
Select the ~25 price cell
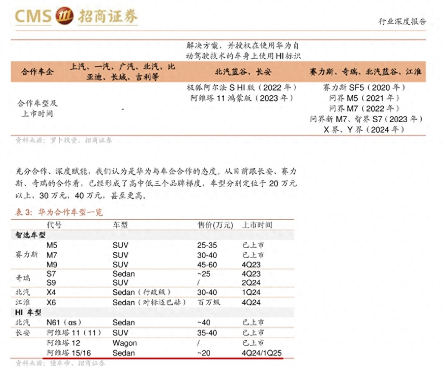coord(204,274)
